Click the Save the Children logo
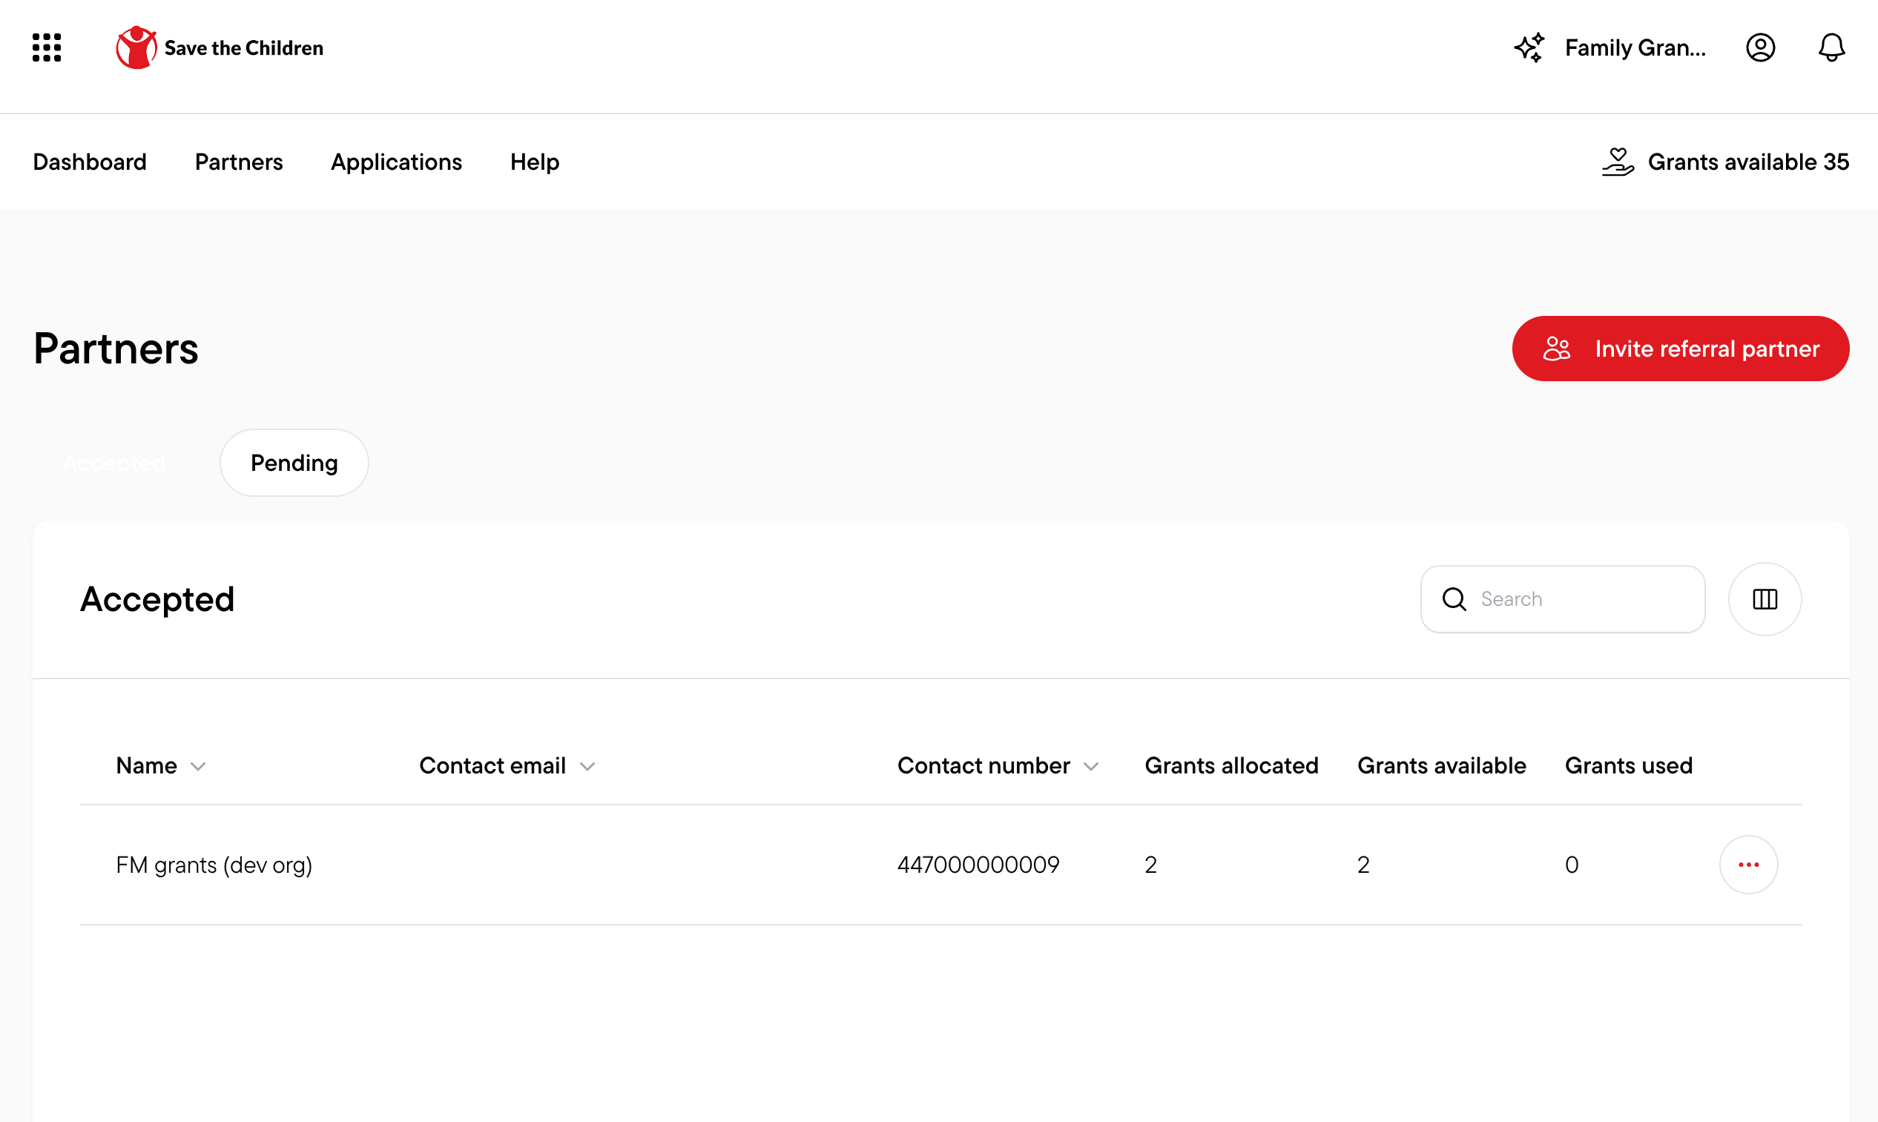Screen dimensions: 1878x1122 click(x=220, y=47)
